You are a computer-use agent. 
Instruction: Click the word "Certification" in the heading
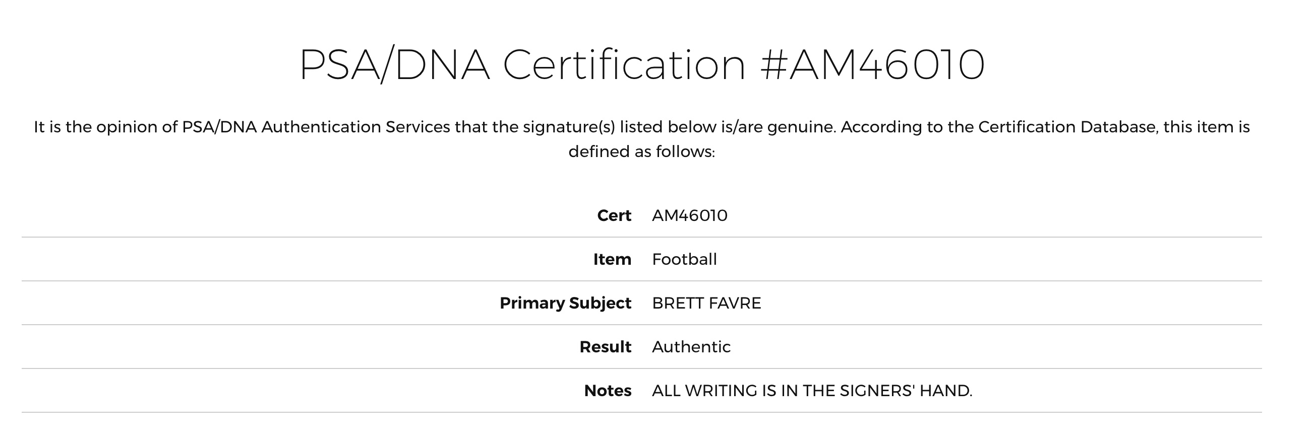pyautogui.click(x=624, y=64)
